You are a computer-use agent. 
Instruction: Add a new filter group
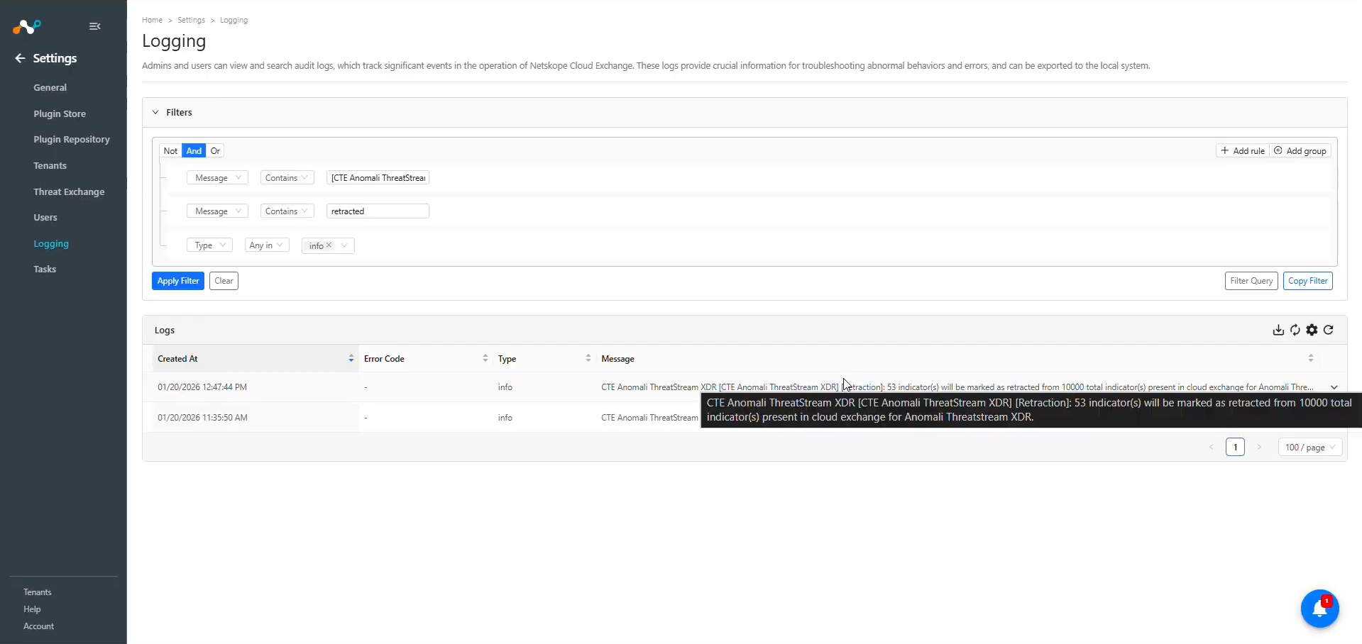pyautogui.click(x=1300, y=151)
